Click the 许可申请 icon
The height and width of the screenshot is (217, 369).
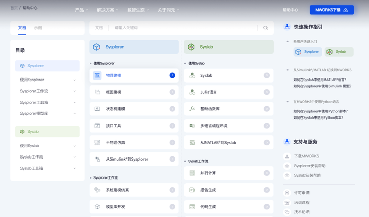[287, 193]
